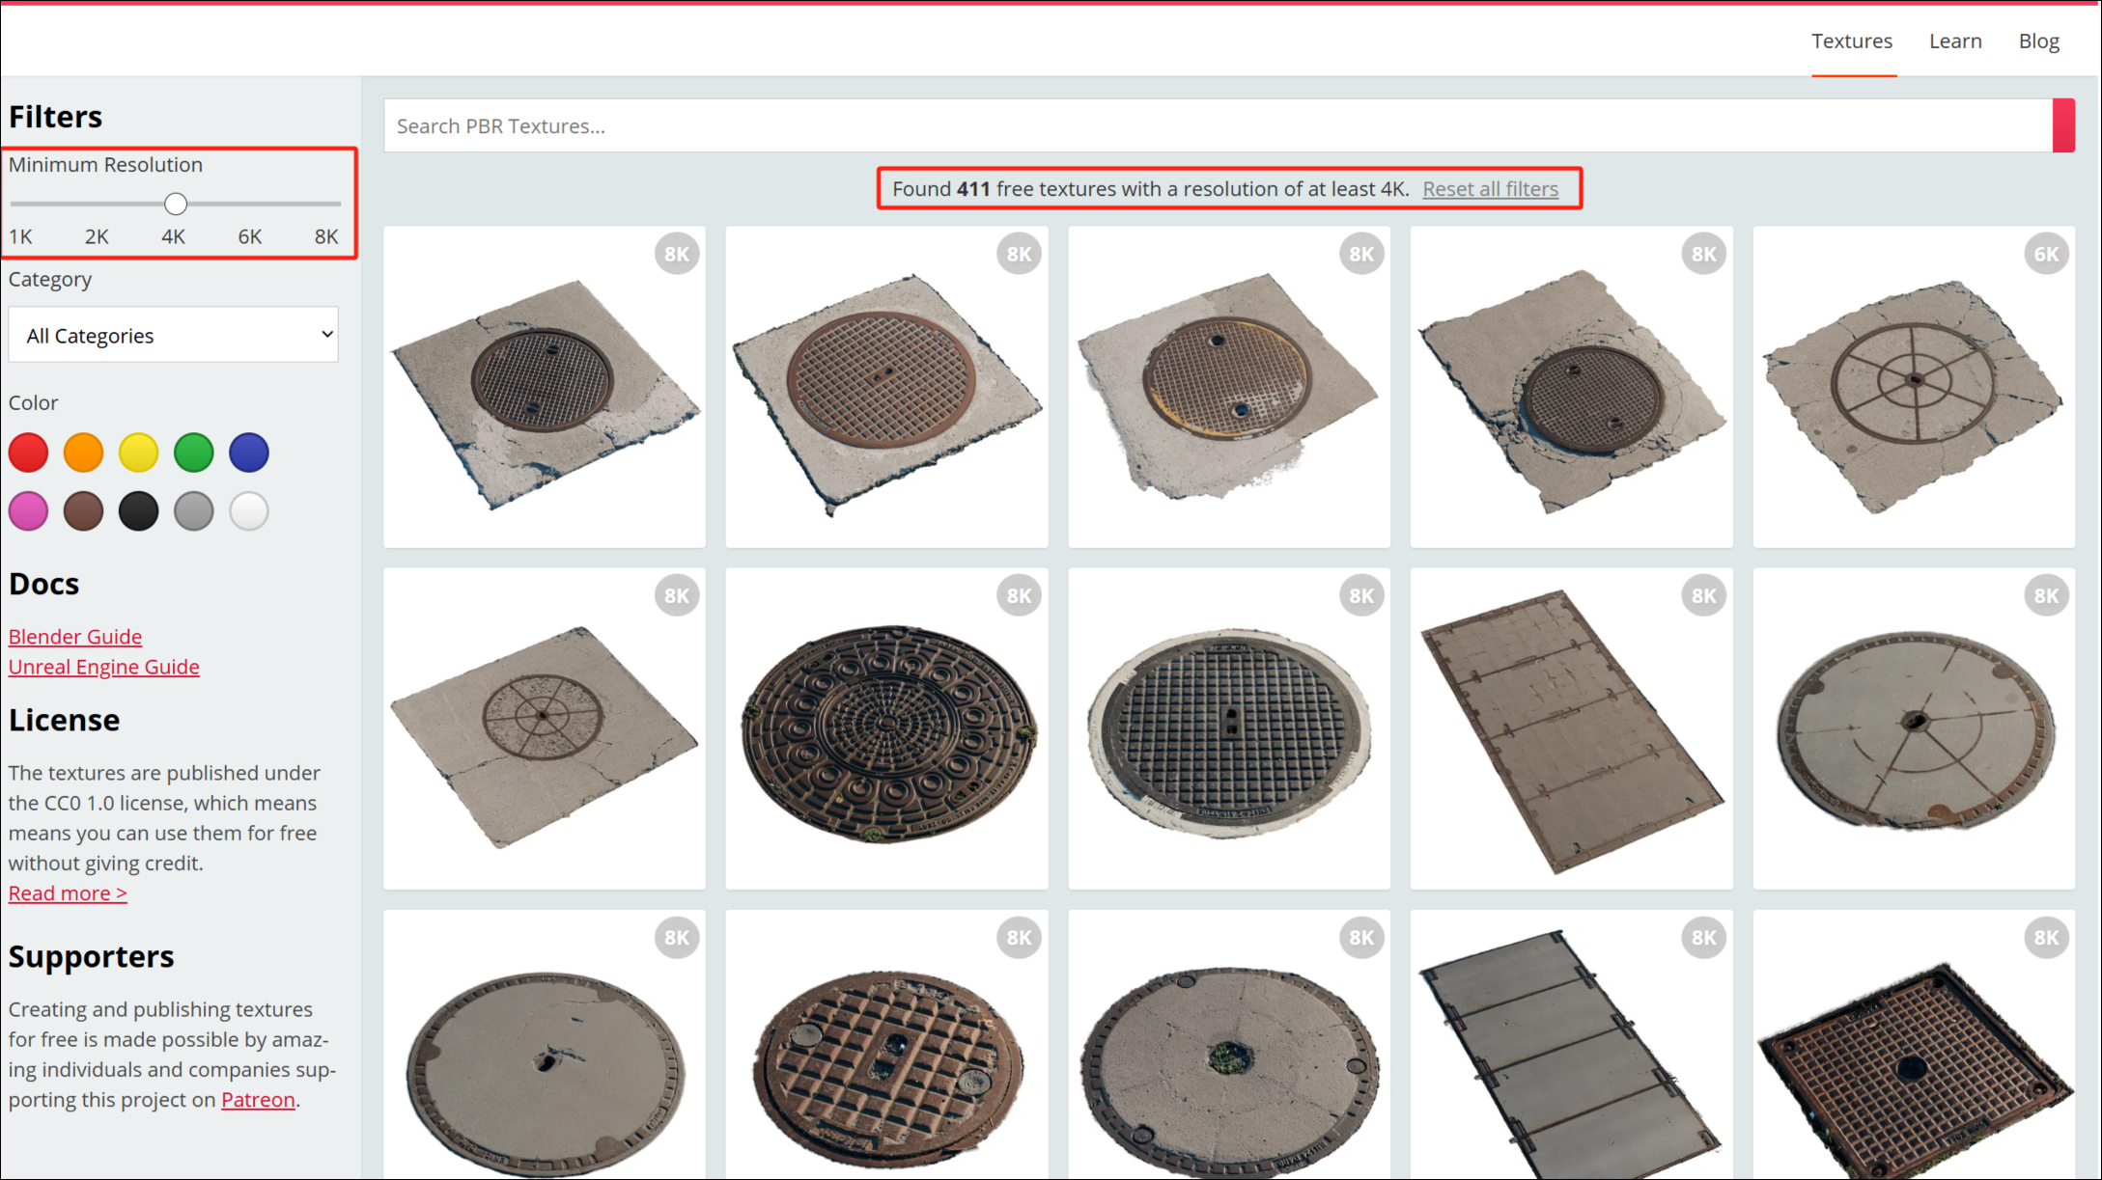Pick the black color swatch
Viewport: 2102px width, 1180px height.
[x=138, y=510]
